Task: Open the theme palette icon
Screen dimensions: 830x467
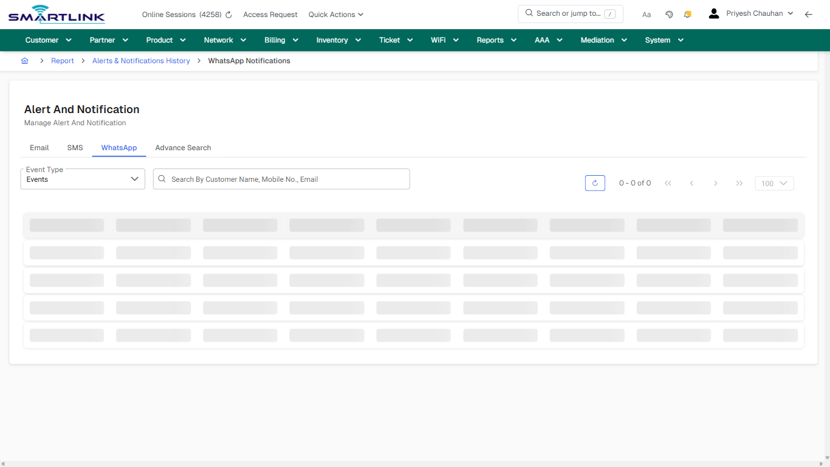Action: [669, 13]
